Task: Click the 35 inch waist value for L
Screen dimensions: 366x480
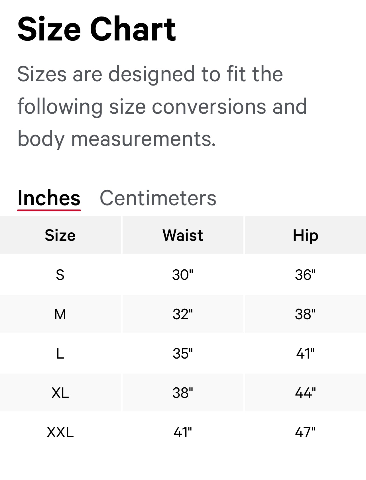Action: pyautogui.click(x=182, y=353)
